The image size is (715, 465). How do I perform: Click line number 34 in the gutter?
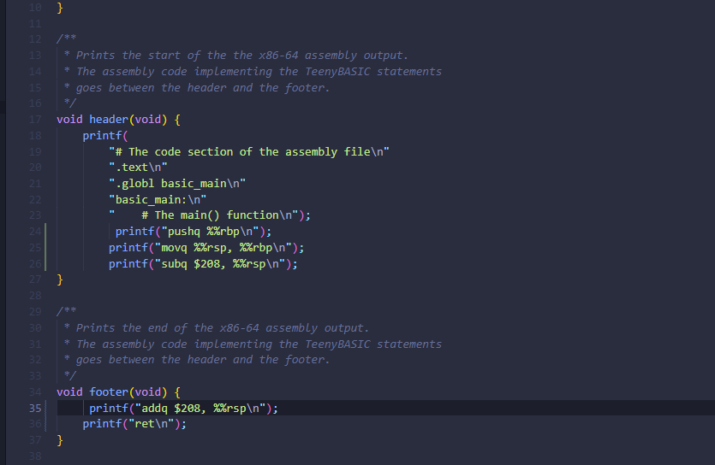point(35,391)
